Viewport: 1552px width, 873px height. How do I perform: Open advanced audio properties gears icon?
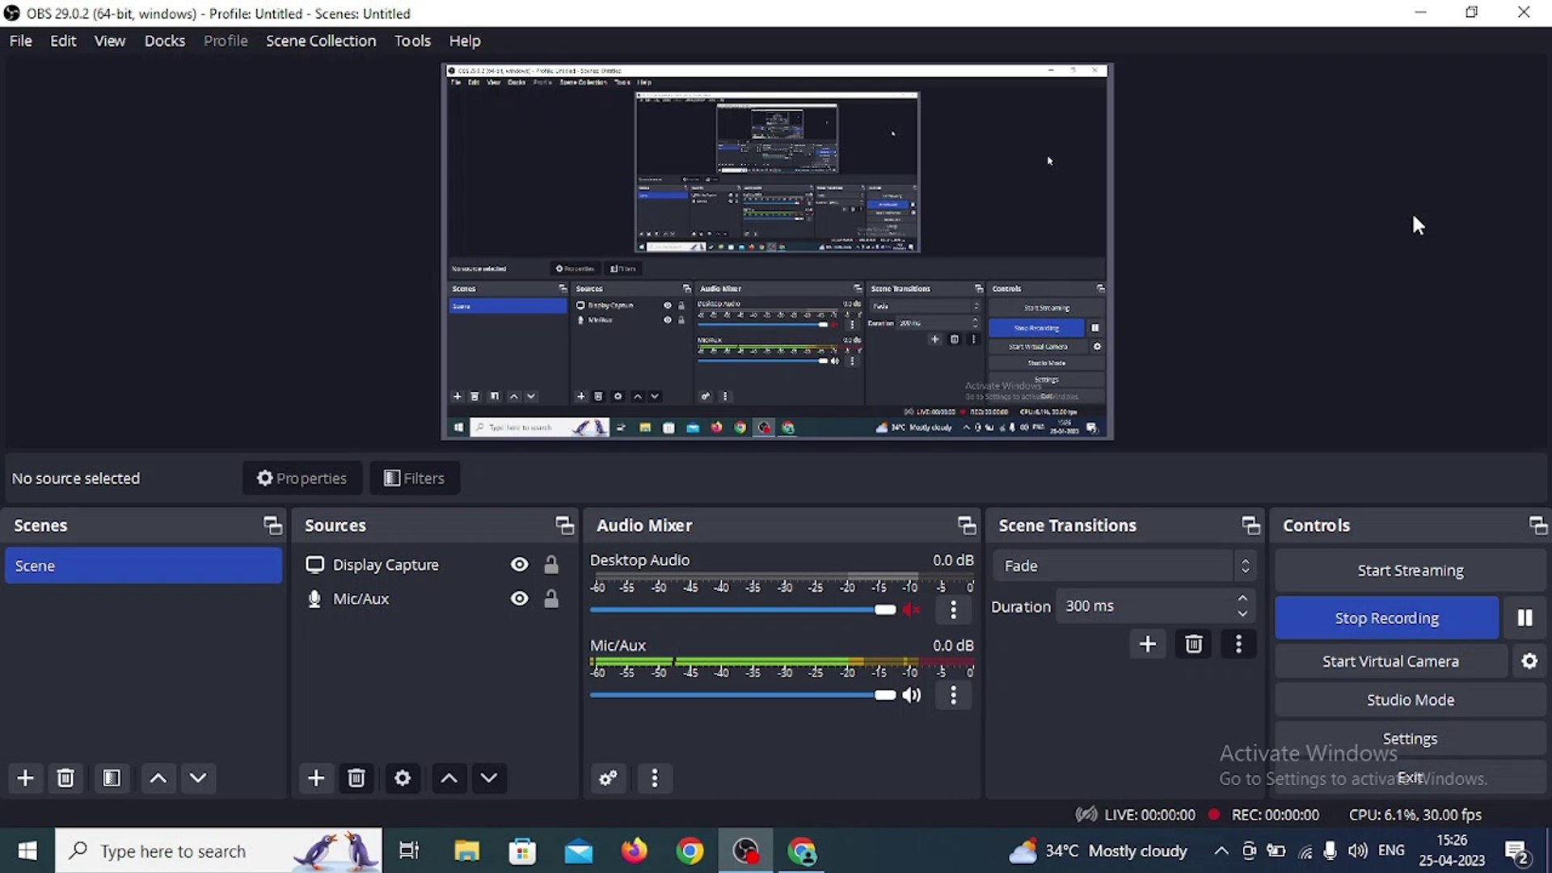(608, 778)
